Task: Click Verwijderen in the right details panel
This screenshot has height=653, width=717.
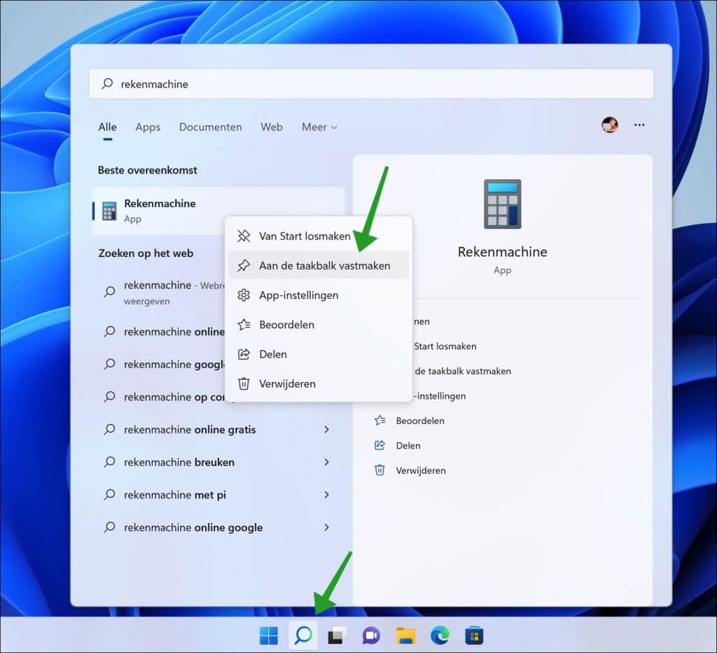Action: coord(420,470)
